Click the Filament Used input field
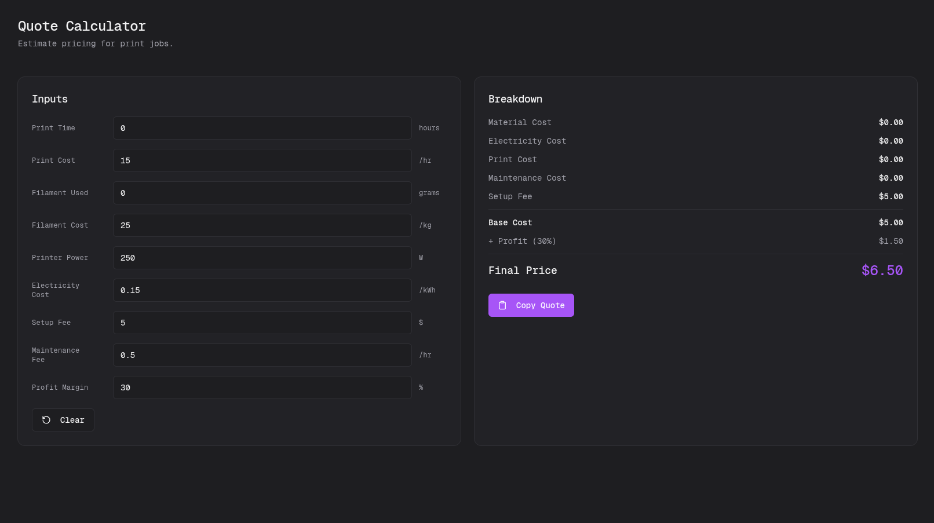934x523 pixels. (262, 193)
